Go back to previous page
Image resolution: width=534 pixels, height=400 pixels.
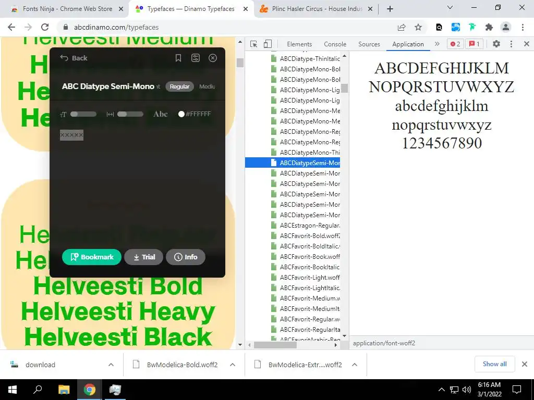tap(11, 27)
